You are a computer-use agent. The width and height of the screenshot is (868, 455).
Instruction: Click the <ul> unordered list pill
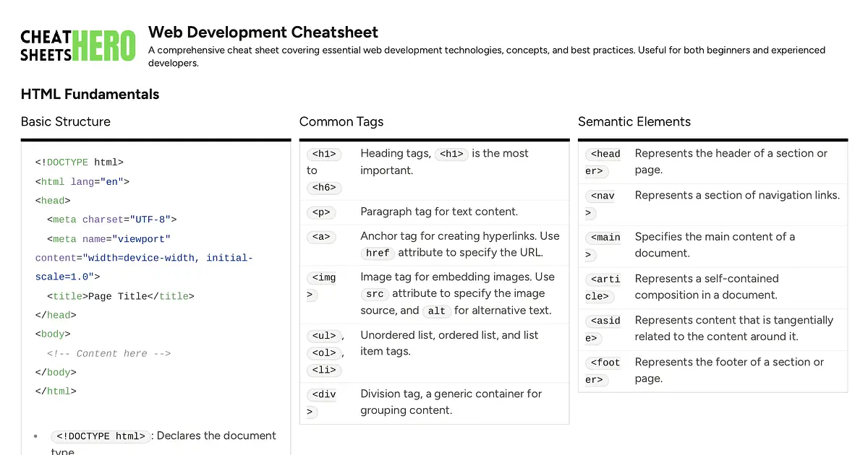[x=323, y=335]
